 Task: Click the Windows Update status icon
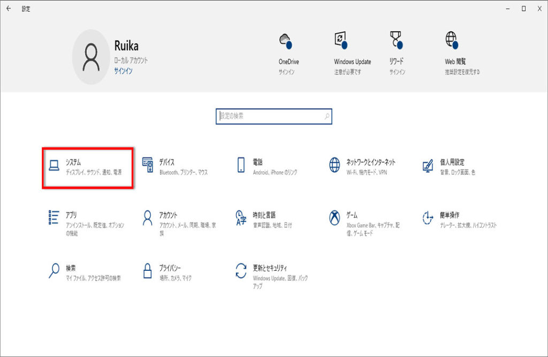click(x=340, y=41)
